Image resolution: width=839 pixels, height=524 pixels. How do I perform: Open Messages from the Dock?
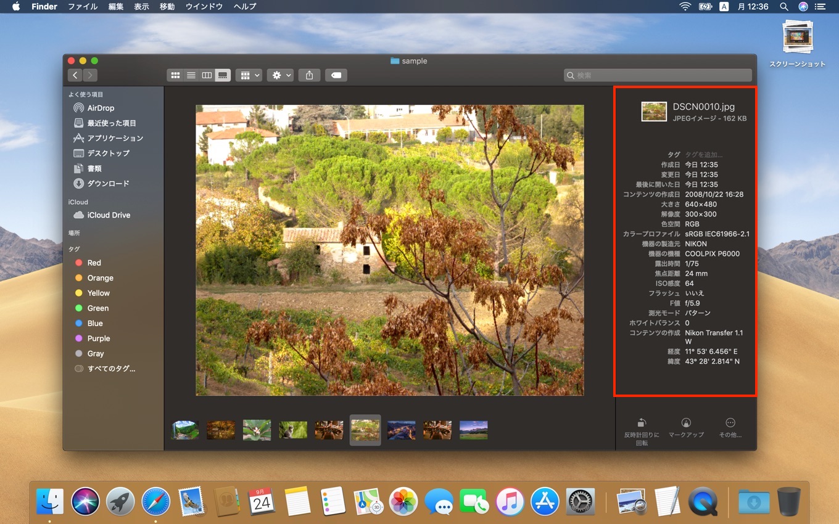point(439,501)
